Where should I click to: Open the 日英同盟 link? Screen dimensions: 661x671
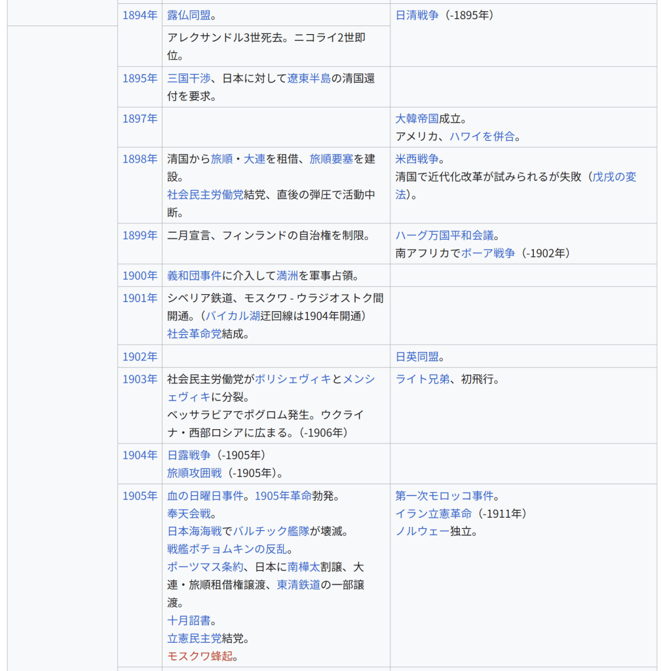pyautogui.click(x=417, y=357)
